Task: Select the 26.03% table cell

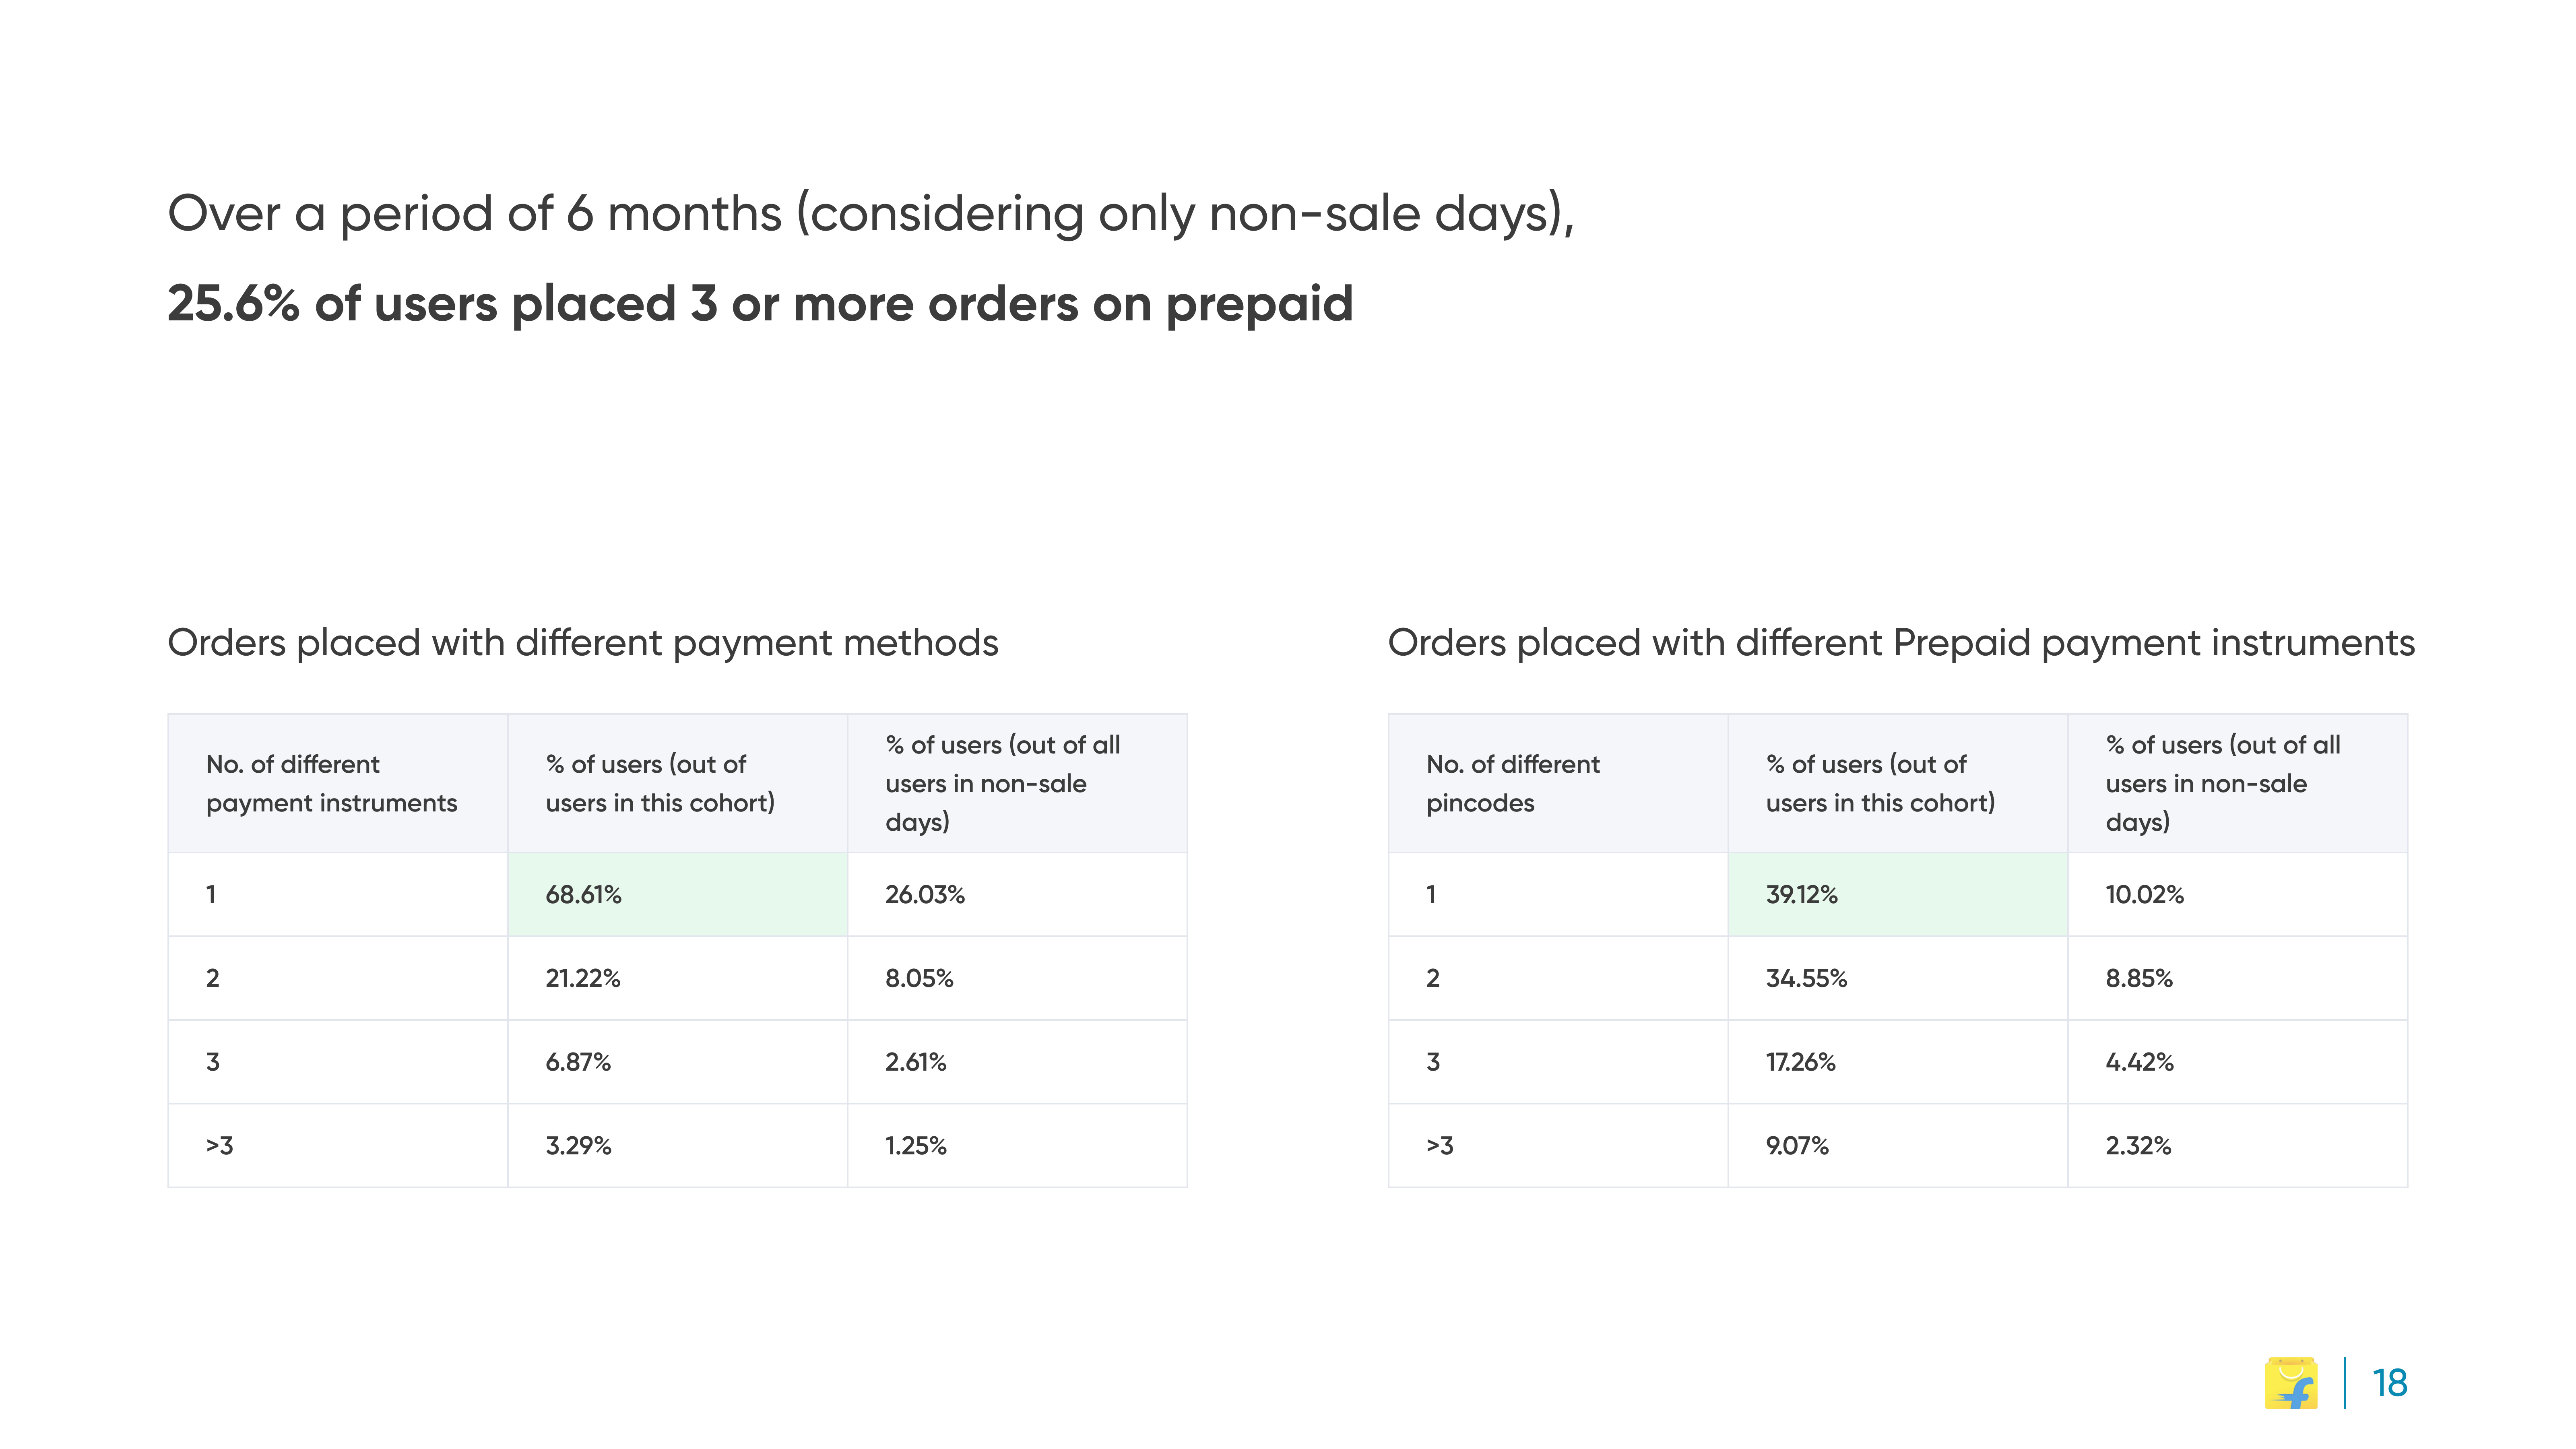Action: click(1017, 894)
